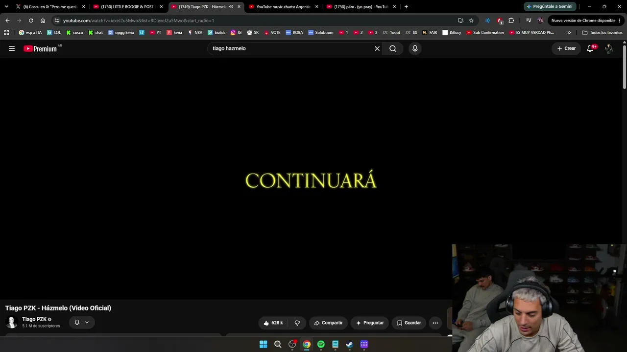Go to the browser home page
627x352 pixels.
(43, 21)
